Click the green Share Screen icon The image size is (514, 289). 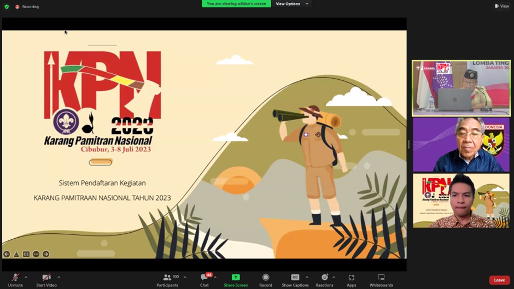[236, 278]
